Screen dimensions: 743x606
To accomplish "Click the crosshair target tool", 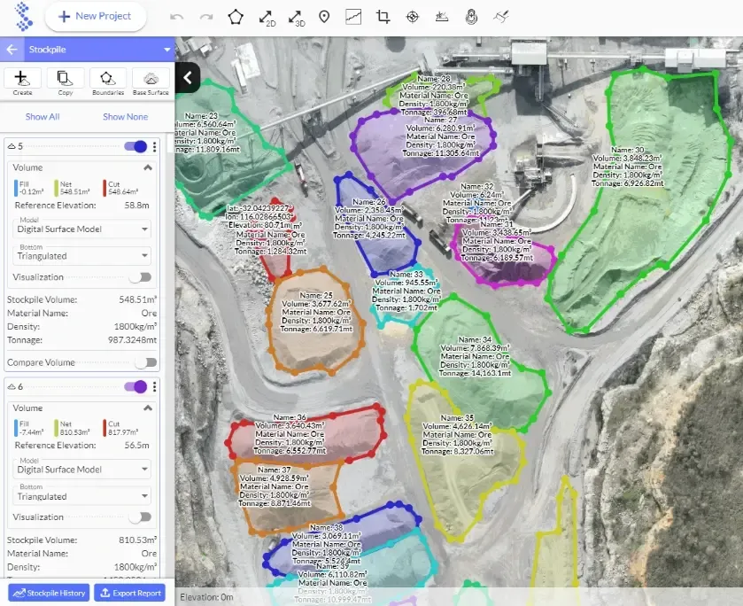I will click(413, 17).
